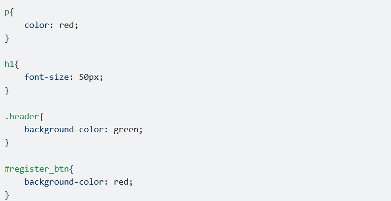Click the final closing brace at the bottom
Viewport: 391px width, 201px height.
(7, 195)
